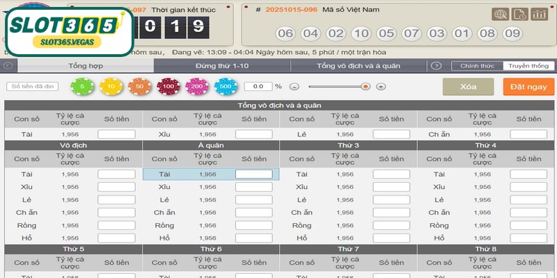Choose the orange 50 chip

pyautogui.click(x=140, y=86)
